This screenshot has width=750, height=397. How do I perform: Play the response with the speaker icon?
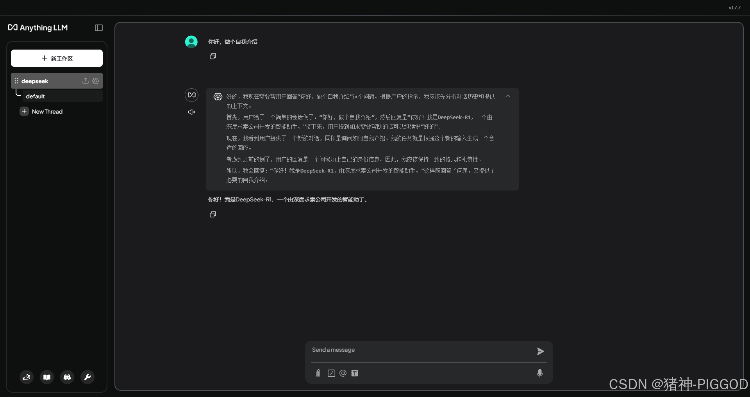pos(191,112)
